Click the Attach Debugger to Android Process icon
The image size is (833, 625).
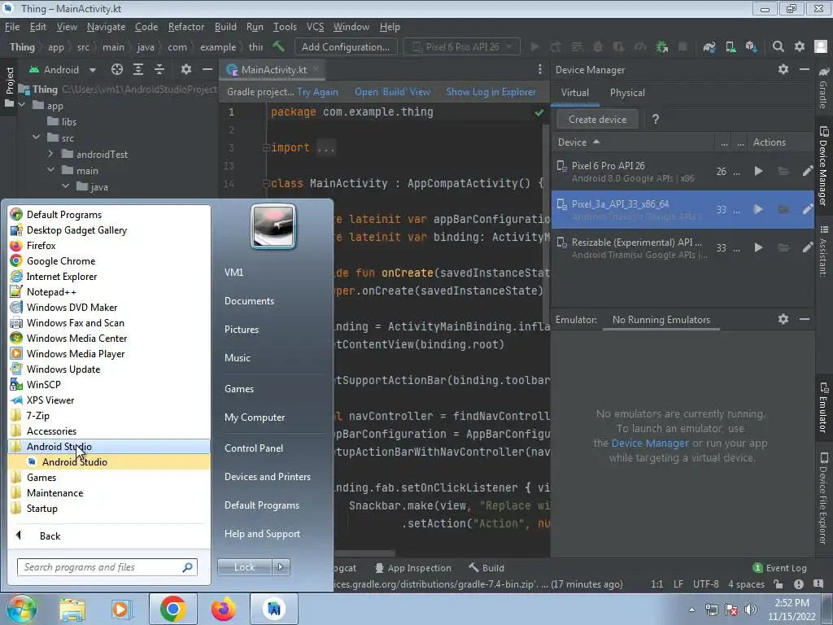(x=661, y=46)
